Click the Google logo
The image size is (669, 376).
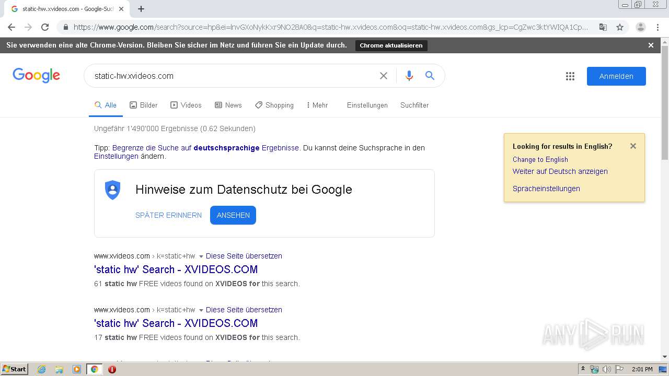36,76
